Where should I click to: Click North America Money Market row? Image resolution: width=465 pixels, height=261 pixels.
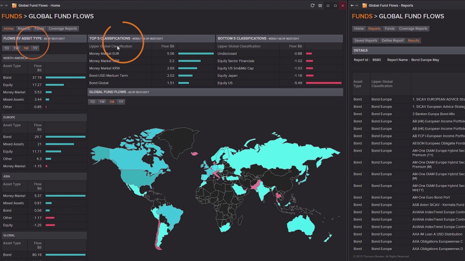coord(44,92)
